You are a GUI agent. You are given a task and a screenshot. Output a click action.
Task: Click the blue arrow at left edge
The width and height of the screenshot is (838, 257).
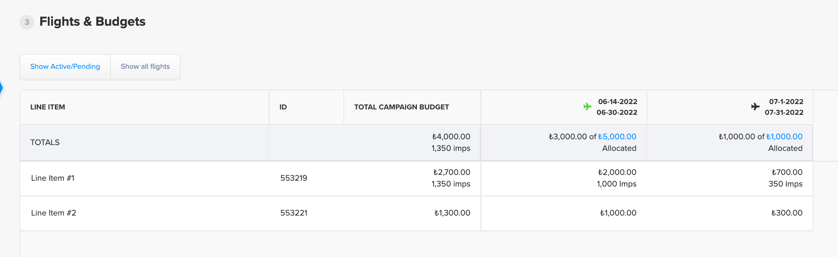click(1, 88)
